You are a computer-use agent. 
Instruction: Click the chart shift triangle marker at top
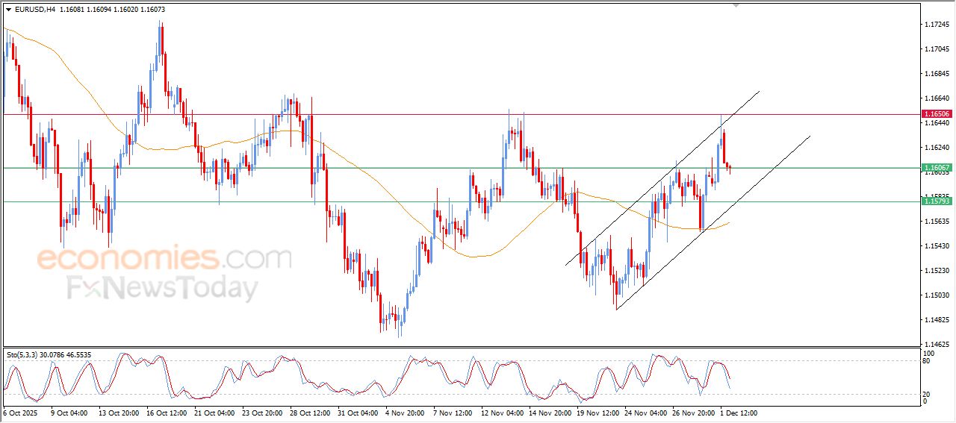pos(737,6)
